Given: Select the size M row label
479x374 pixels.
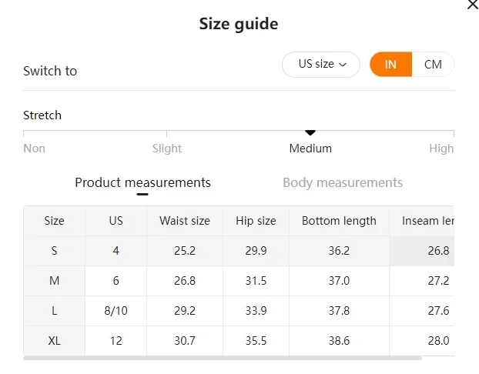Looking at the screenshot, I should (x=55, y=281).
